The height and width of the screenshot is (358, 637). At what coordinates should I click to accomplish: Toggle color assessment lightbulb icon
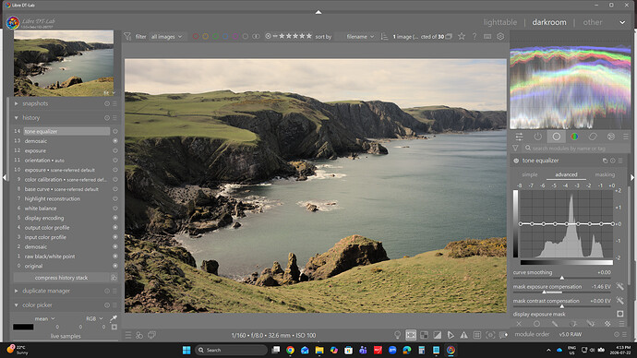pyautogui.click(x=398, y=335)
